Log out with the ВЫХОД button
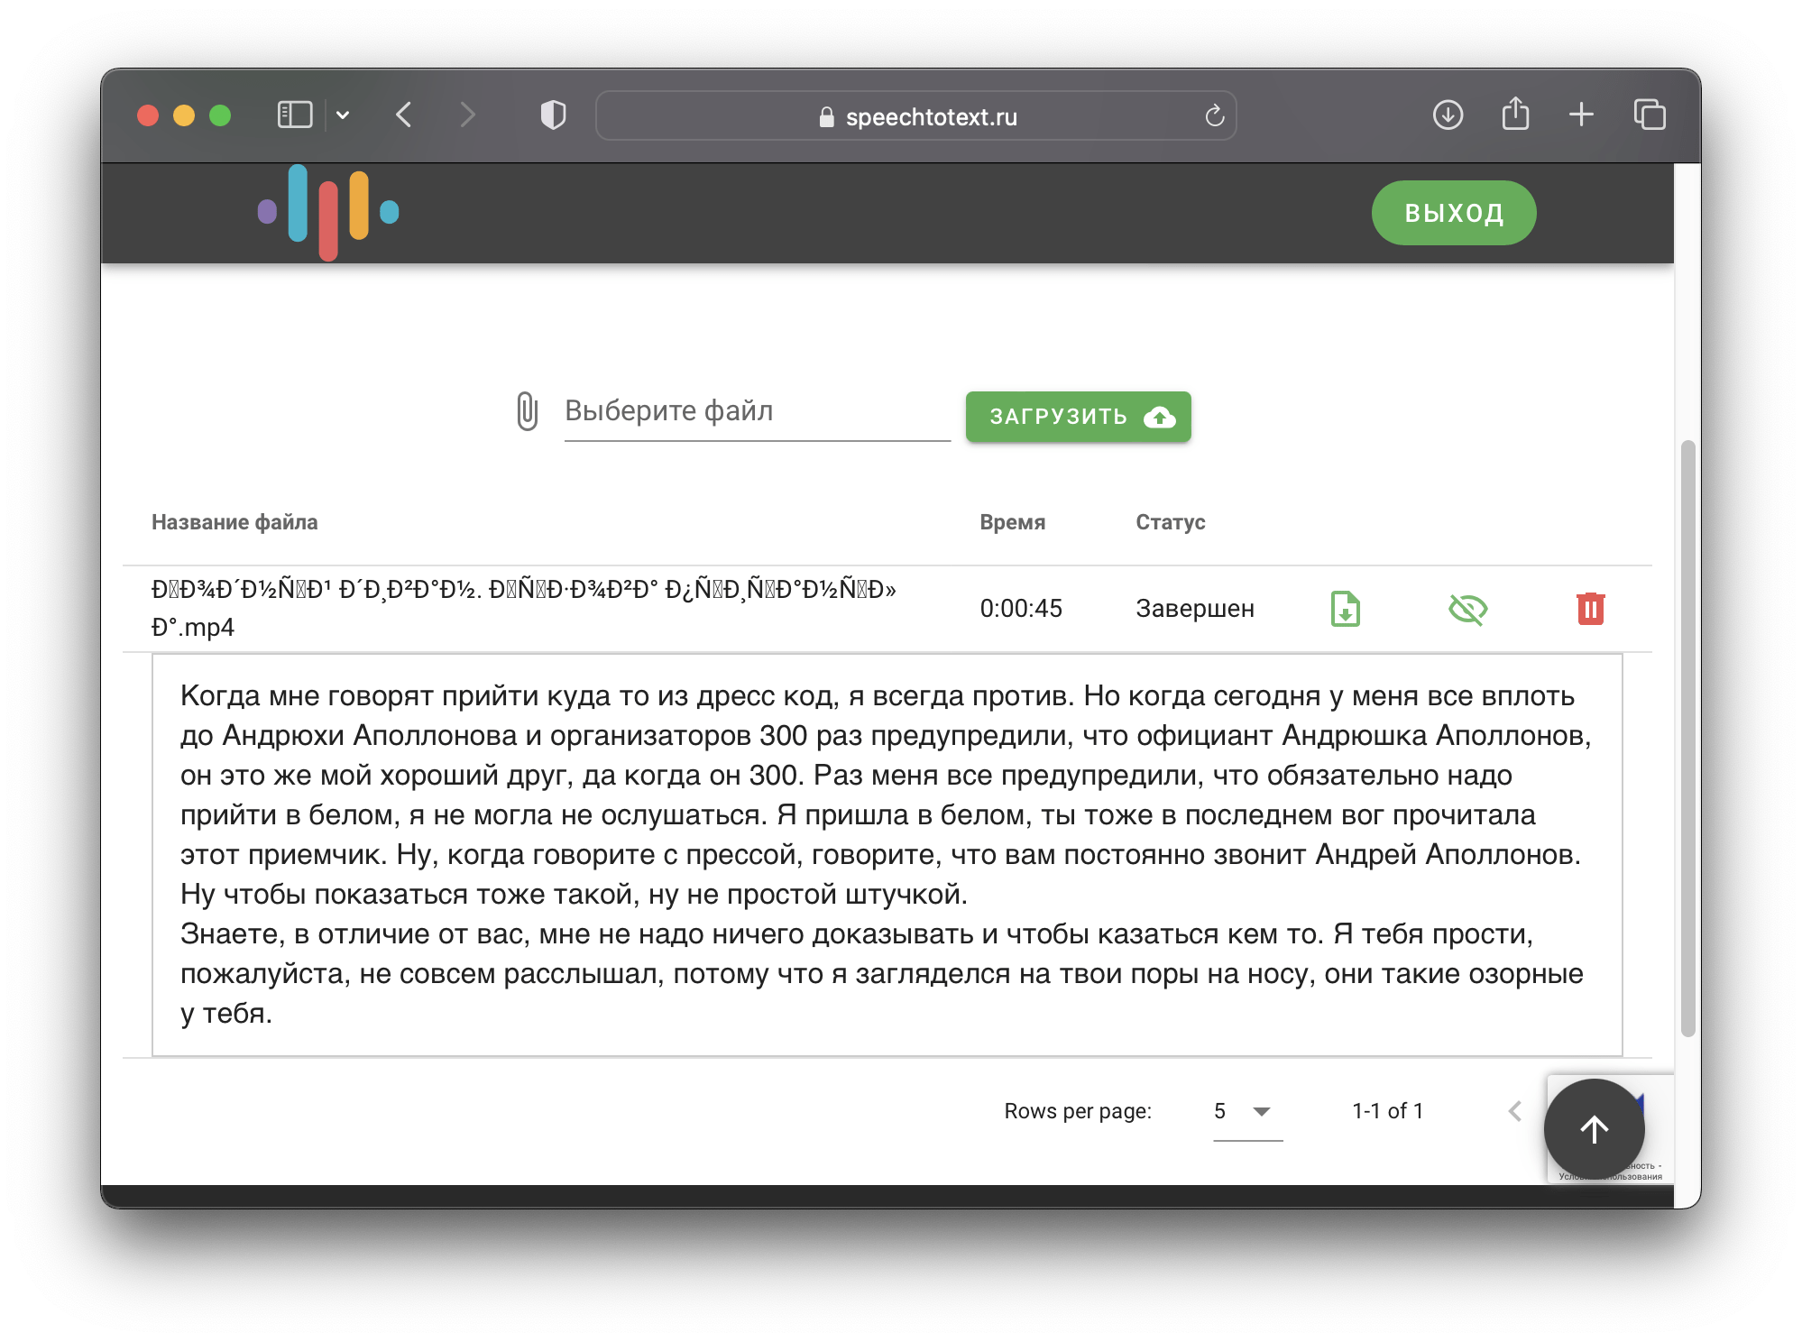This screenshot has height=1342, width=1802. (x=1454, y=213)
